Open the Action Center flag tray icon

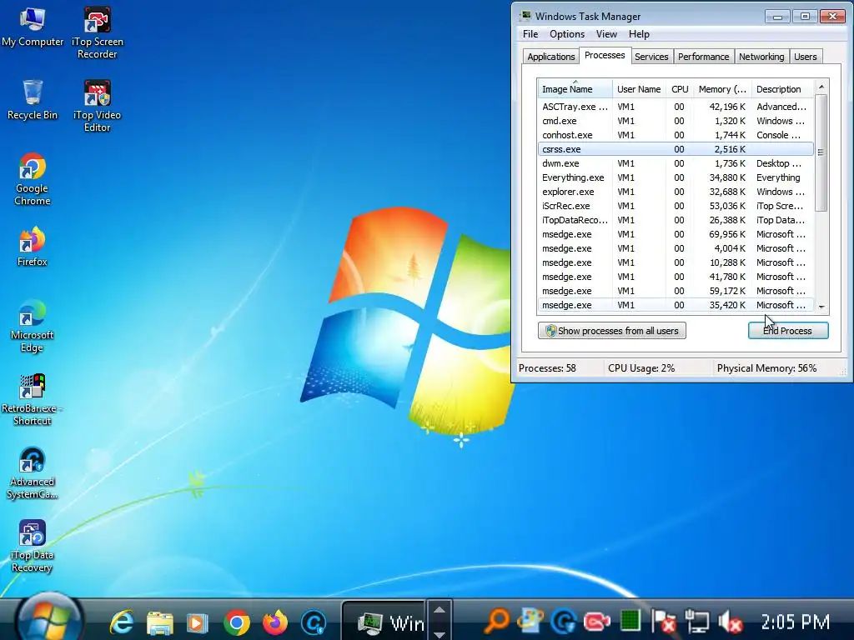[x=664, y=620]
